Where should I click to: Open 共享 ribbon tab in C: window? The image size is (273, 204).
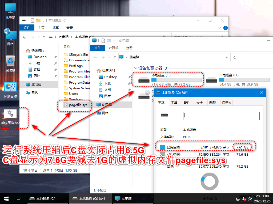coord(55,28)
